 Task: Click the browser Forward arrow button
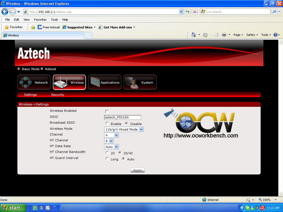(x=12, y=12)
